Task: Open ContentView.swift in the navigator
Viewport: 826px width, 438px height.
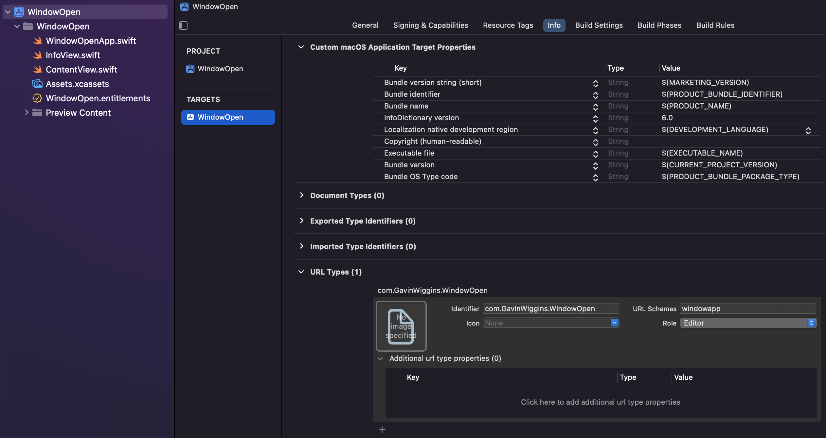Action: tap(81, 70)
